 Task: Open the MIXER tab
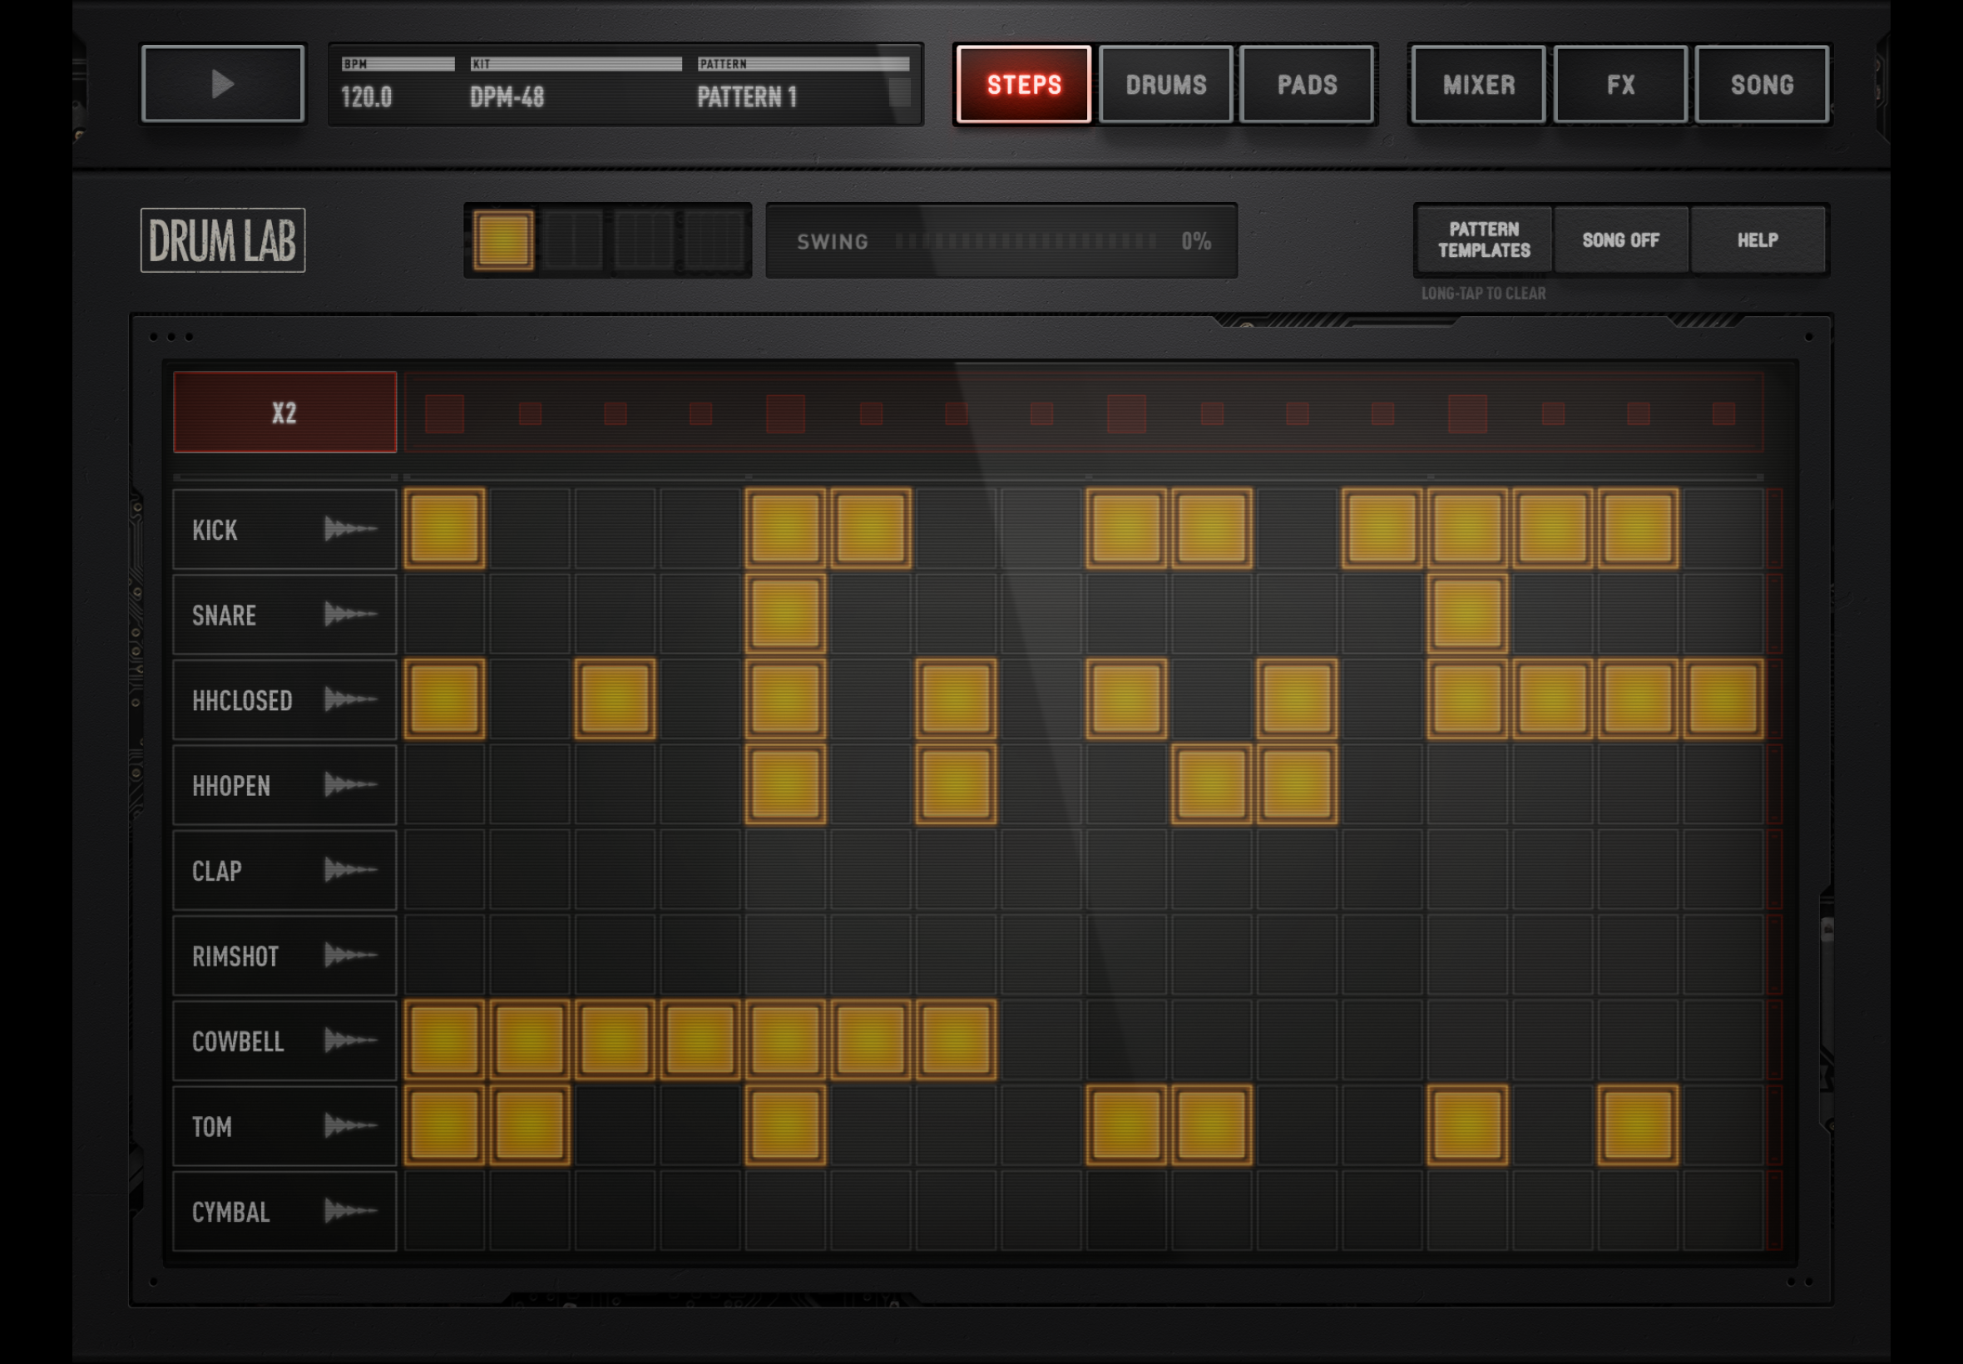[x=1478, y=85]
